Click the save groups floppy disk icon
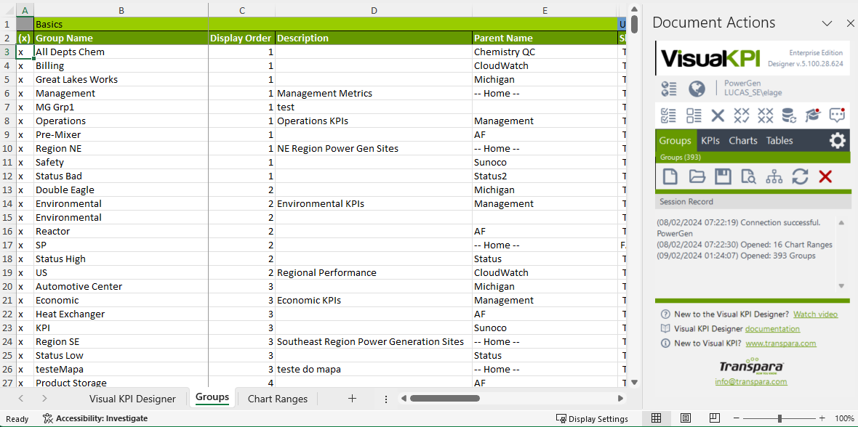Image resolution: width=858 pixels, height=427 pixels. pyautogui.click(x=723, y=176)
